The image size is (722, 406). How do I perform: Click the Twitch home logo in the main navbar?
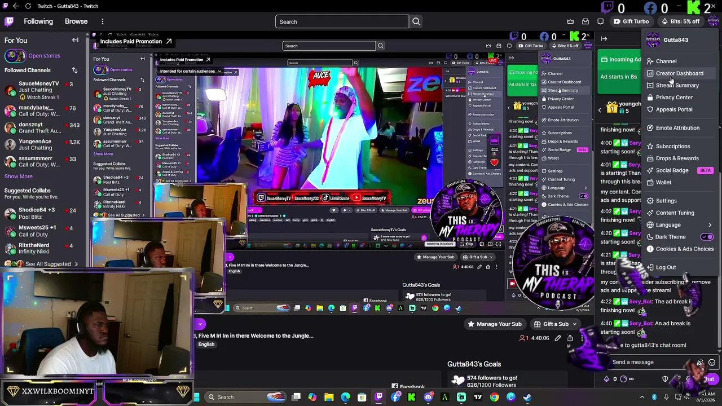pos(9,21)
